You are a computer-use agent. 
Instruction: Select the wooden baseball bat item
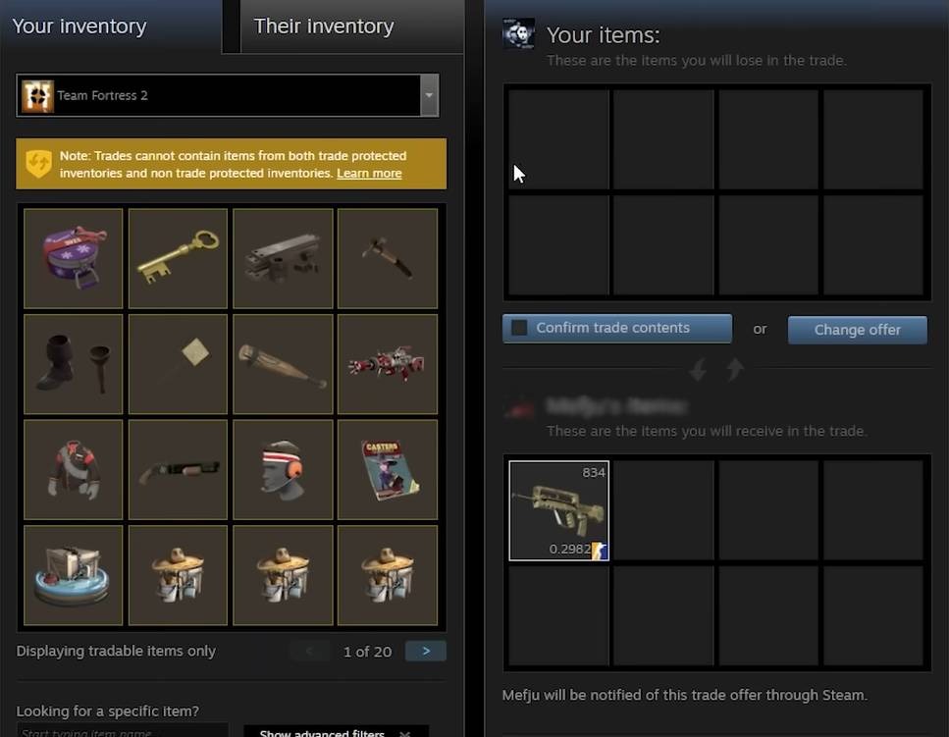(283, 364)
